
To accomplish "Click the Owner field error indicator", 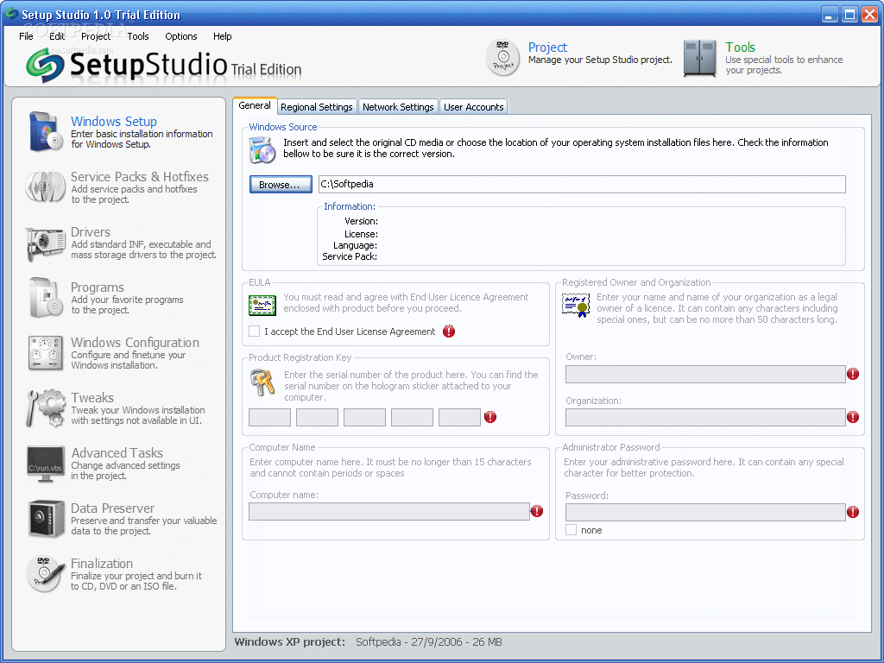I will tap(853, 374).
